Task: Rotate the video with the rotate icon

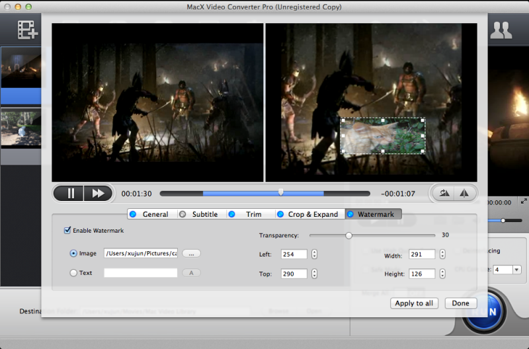Action: (x=444, y=193)
